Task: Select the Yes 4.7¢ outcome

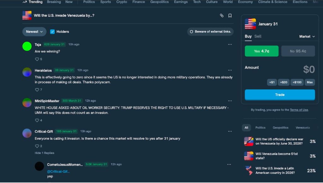Action: pos(261,51)
